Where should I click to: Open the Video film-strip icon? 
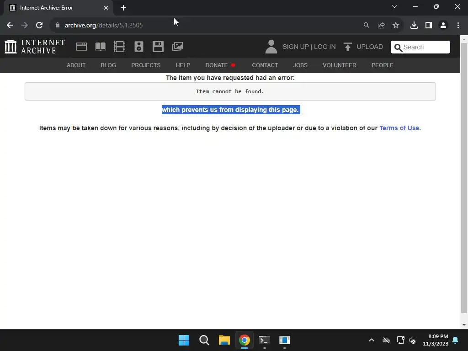click(120, 47)
